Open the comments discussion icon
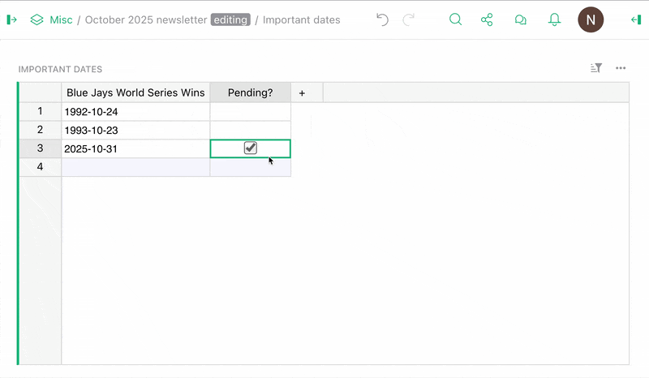This screenshot has width=649, height=378. pyautogui.click(x=521, y=19)
